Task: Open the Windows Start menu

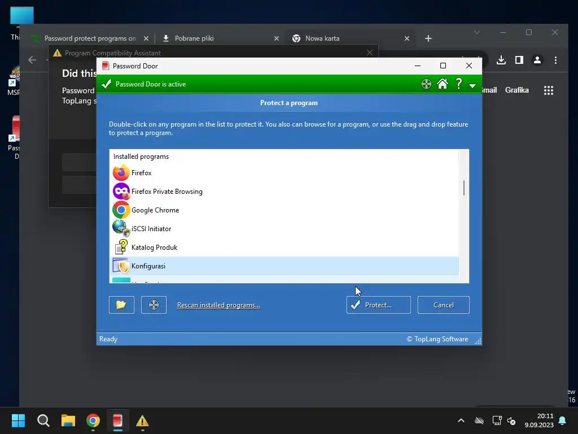Action: pos(18,420)
